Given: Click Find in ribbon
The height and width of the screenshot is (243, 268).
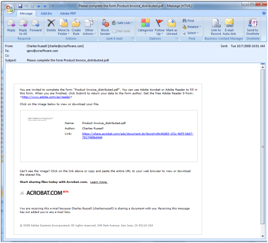Looking at the screenshot, I should [188, 21].
